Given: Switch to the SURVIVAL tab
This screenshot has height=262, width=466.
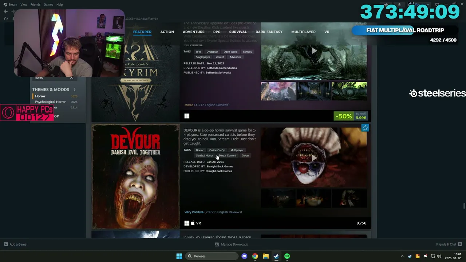Looking at the screenshot, I should [238, 32].
